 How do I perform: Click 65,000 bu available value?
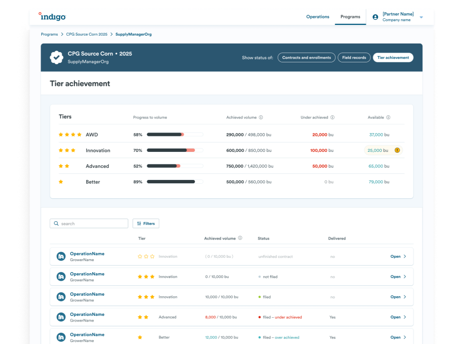tap(379, 166)
